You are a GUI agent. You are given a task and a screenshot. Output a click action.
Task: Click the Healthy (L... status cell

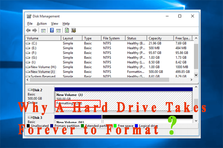[x=136, y=62]
